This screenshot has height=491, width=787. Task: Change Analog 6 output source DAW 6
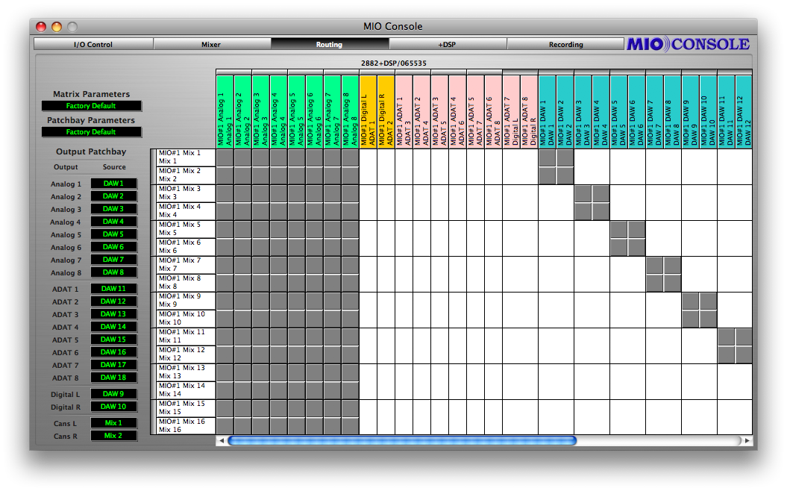pos(114,247)
